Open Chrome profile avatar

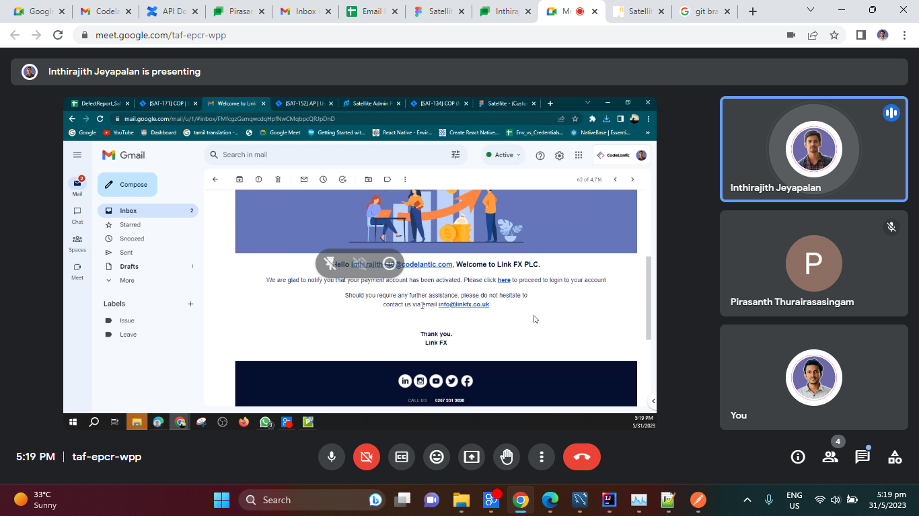(x=883, y=35)
